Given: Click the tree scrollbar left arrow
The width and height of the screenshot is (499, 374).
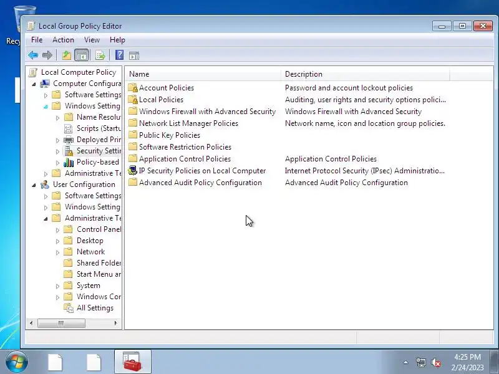Looking at the screenshot, I should pyautogui.click(x=31, y=323).
